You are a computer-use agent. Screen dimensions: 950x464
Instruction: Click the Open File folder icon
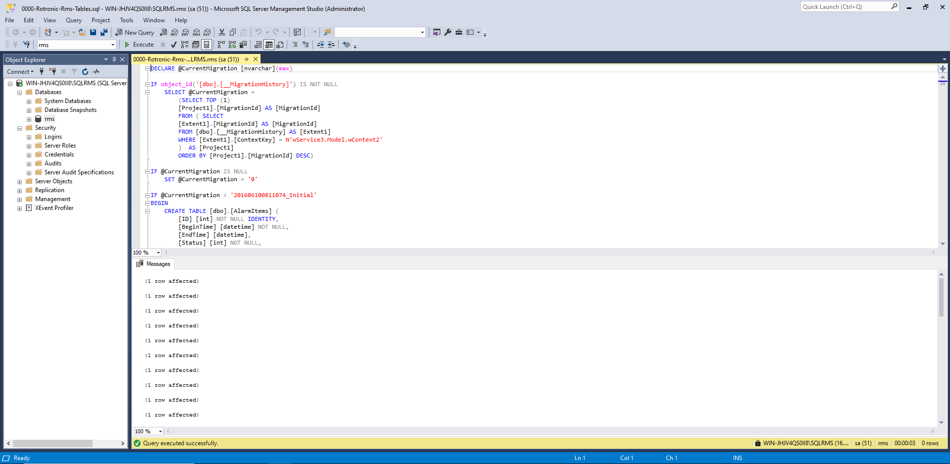pyautogui.click(x=82, y=32)
